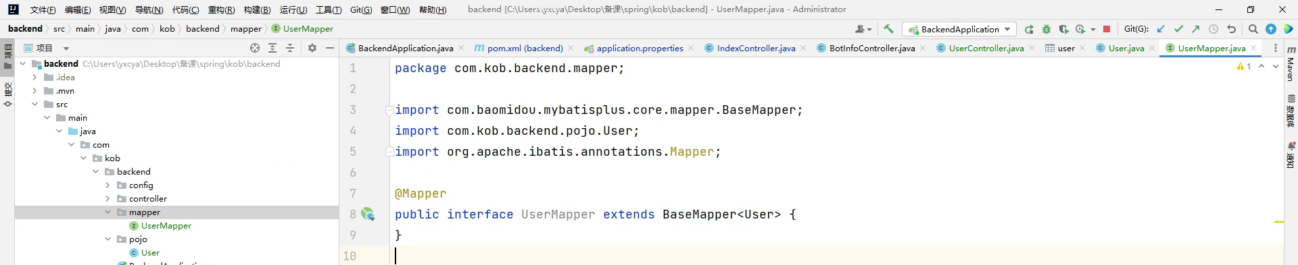The image size is (1298, 265).
Task: Update project with the blue Git arrow
Action: click(1161, 29)
